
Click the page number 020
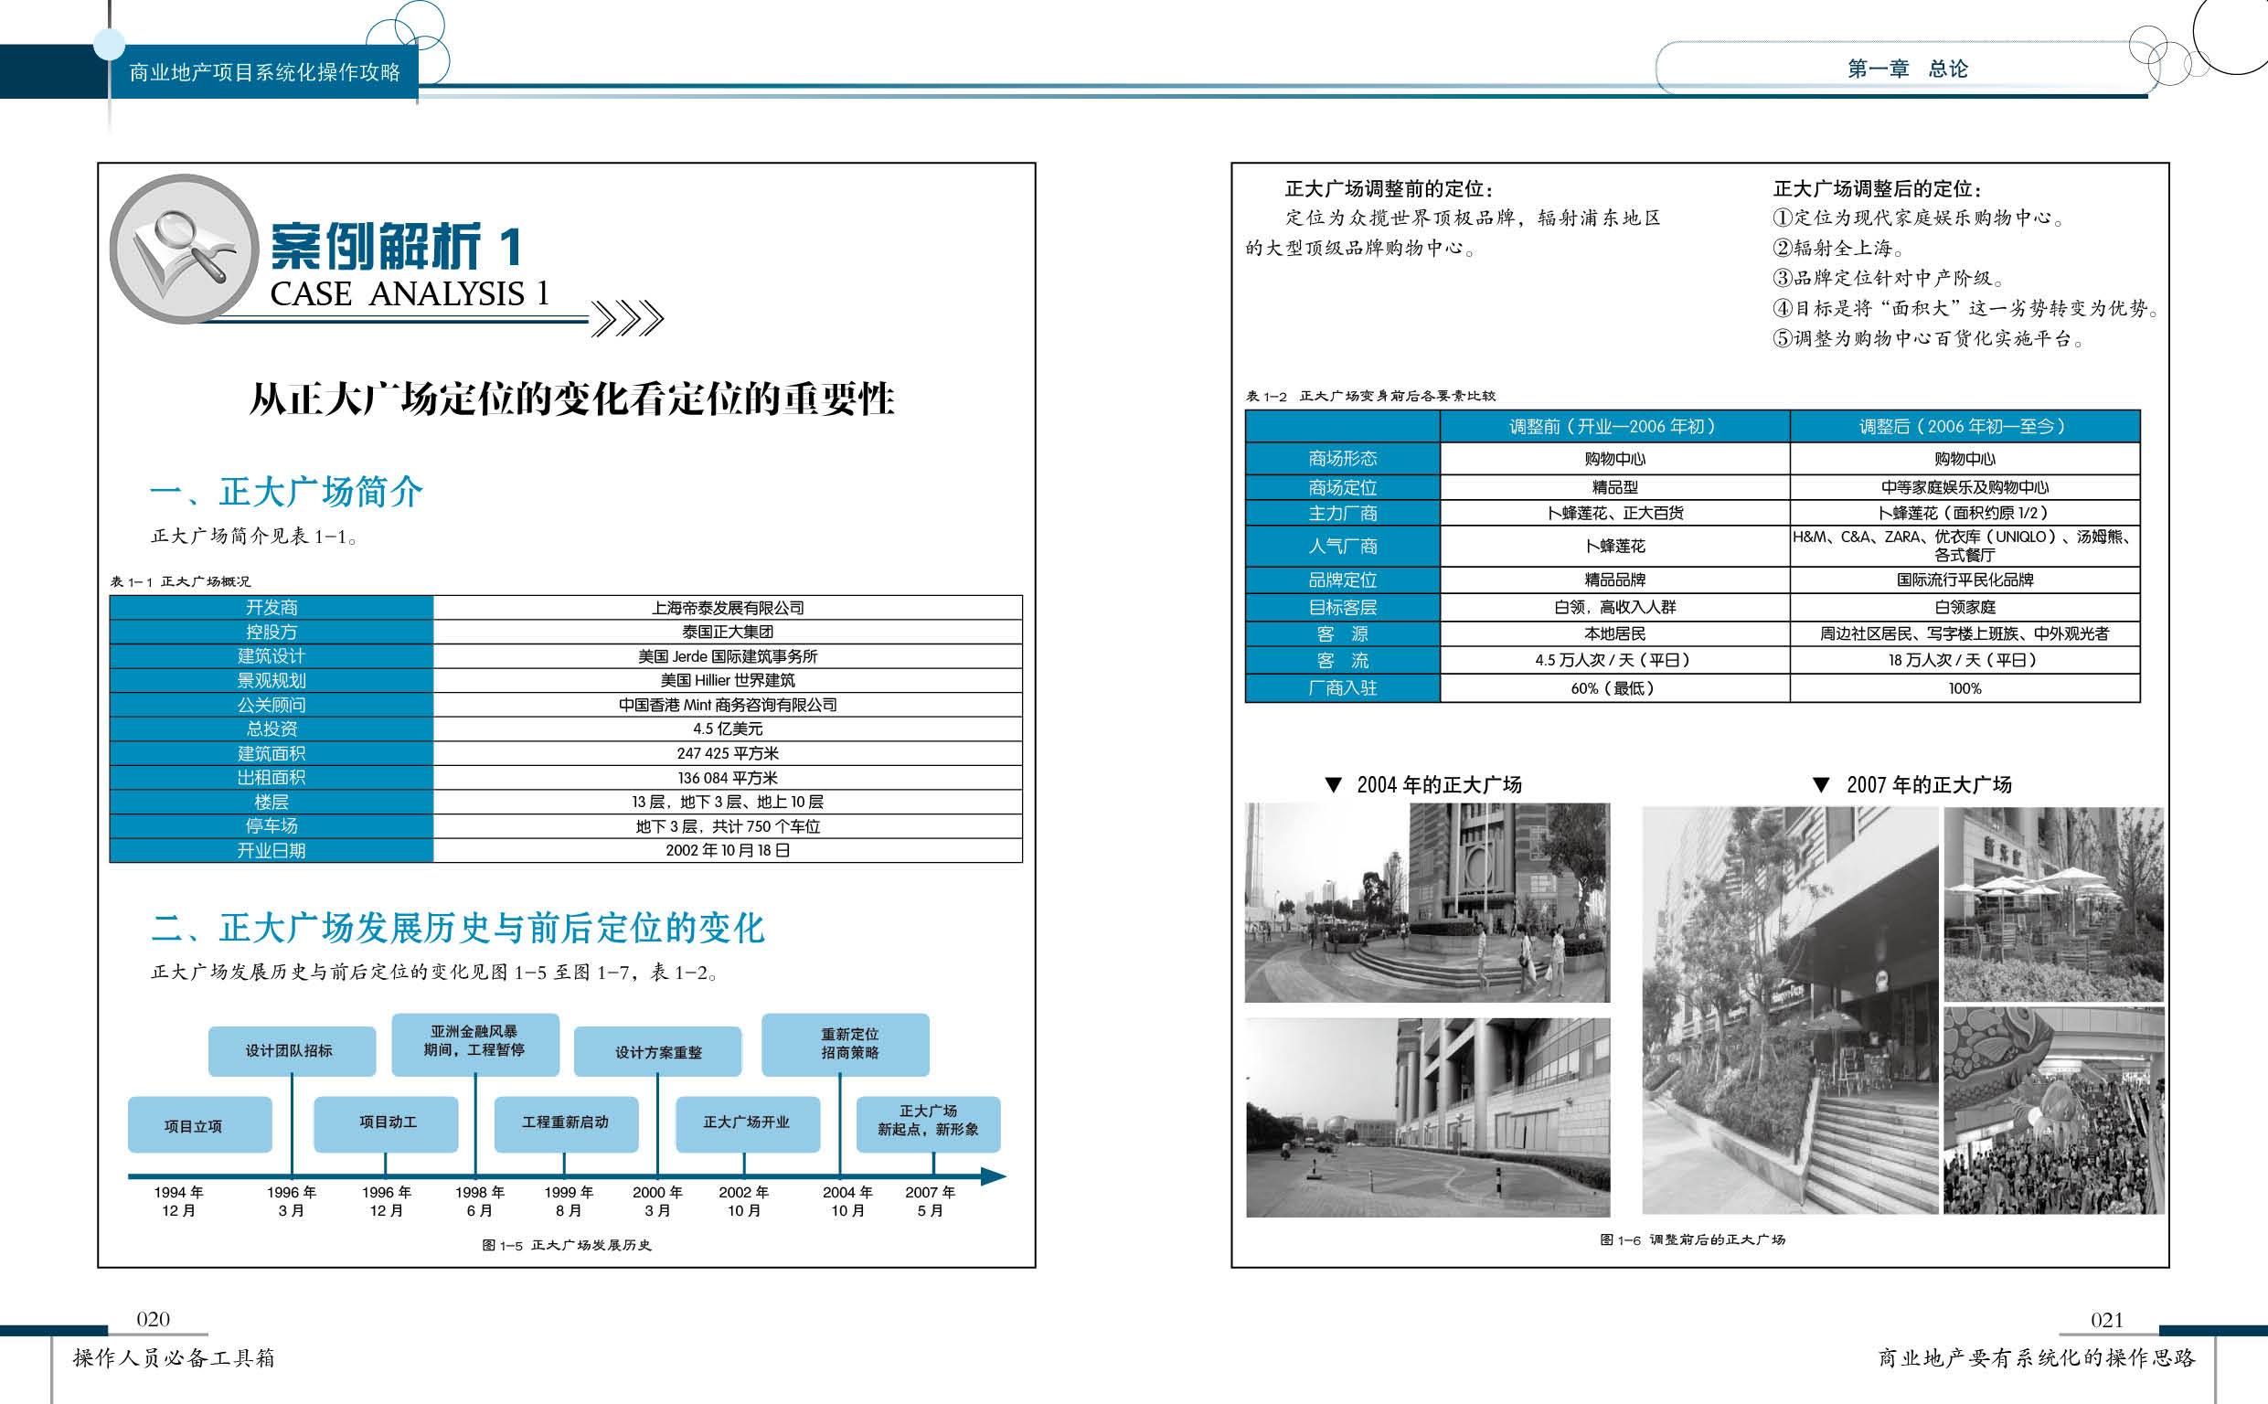click(x=154, y=1319)
